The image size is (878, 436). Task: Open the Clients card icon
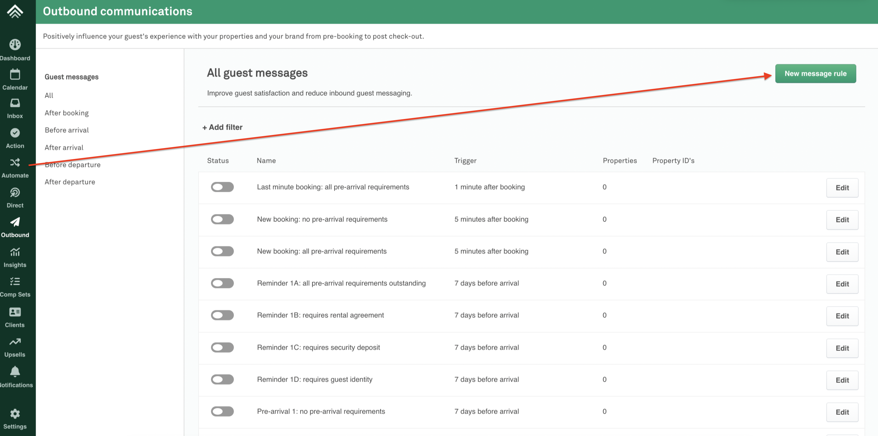[x=15, y=312]
